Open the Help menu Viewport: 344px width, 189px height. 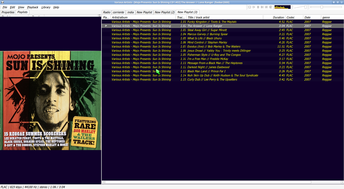click(56, 7)
